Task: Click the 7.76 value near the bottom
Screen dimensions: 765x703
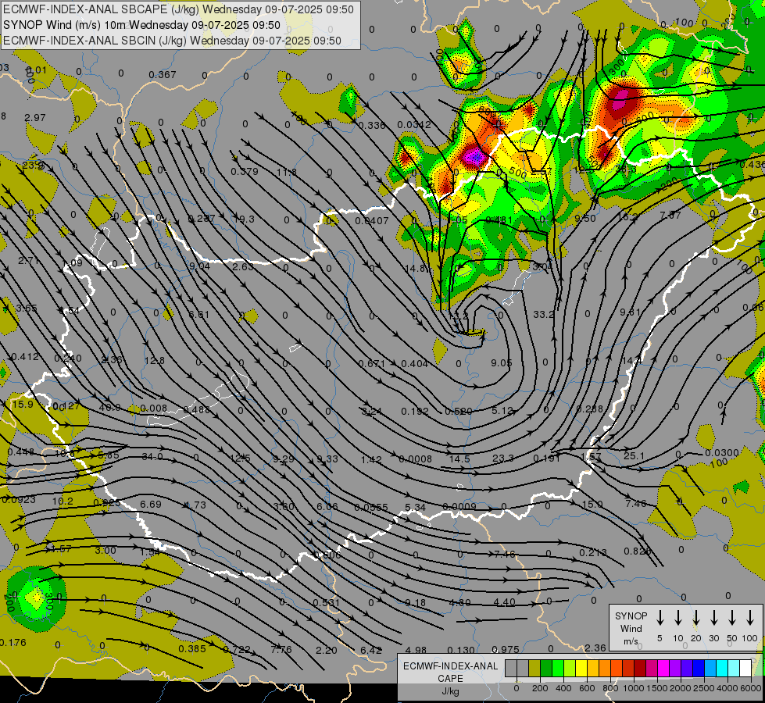Action: (281, 649)
